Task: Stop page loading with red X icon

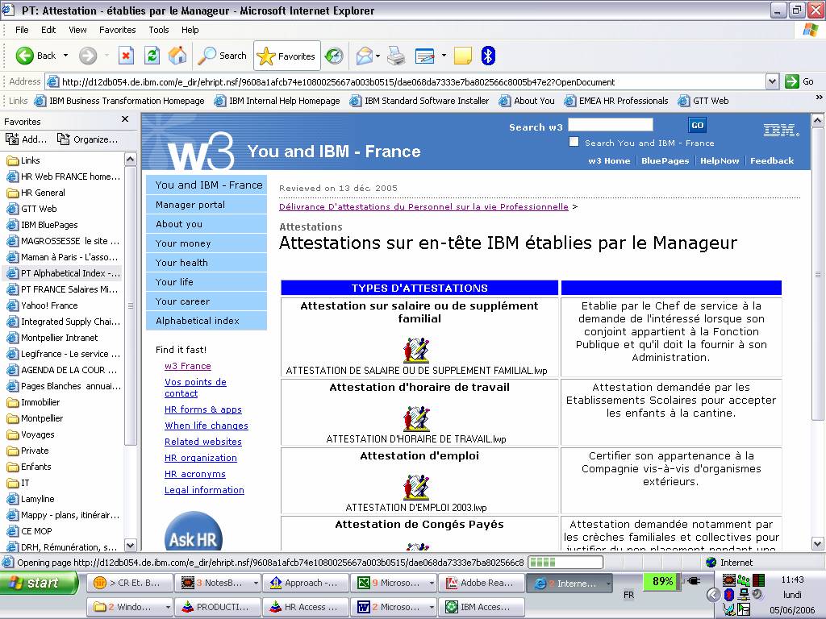Action: [126, 56]
